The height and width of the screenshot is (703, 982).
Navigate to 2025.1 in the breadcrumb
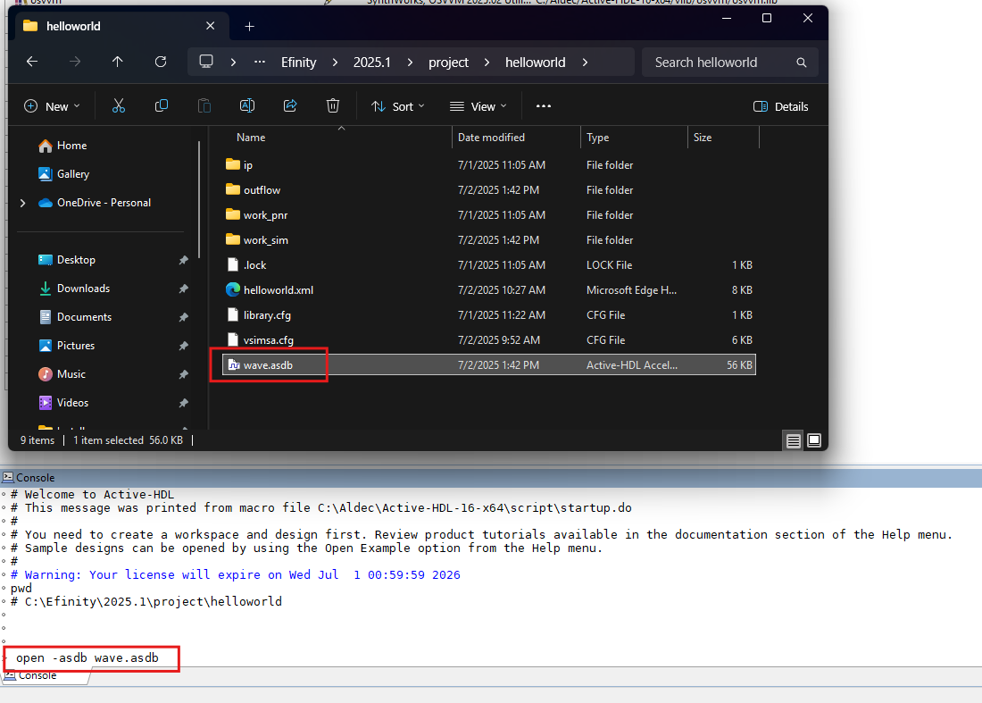tap(372, 62)
